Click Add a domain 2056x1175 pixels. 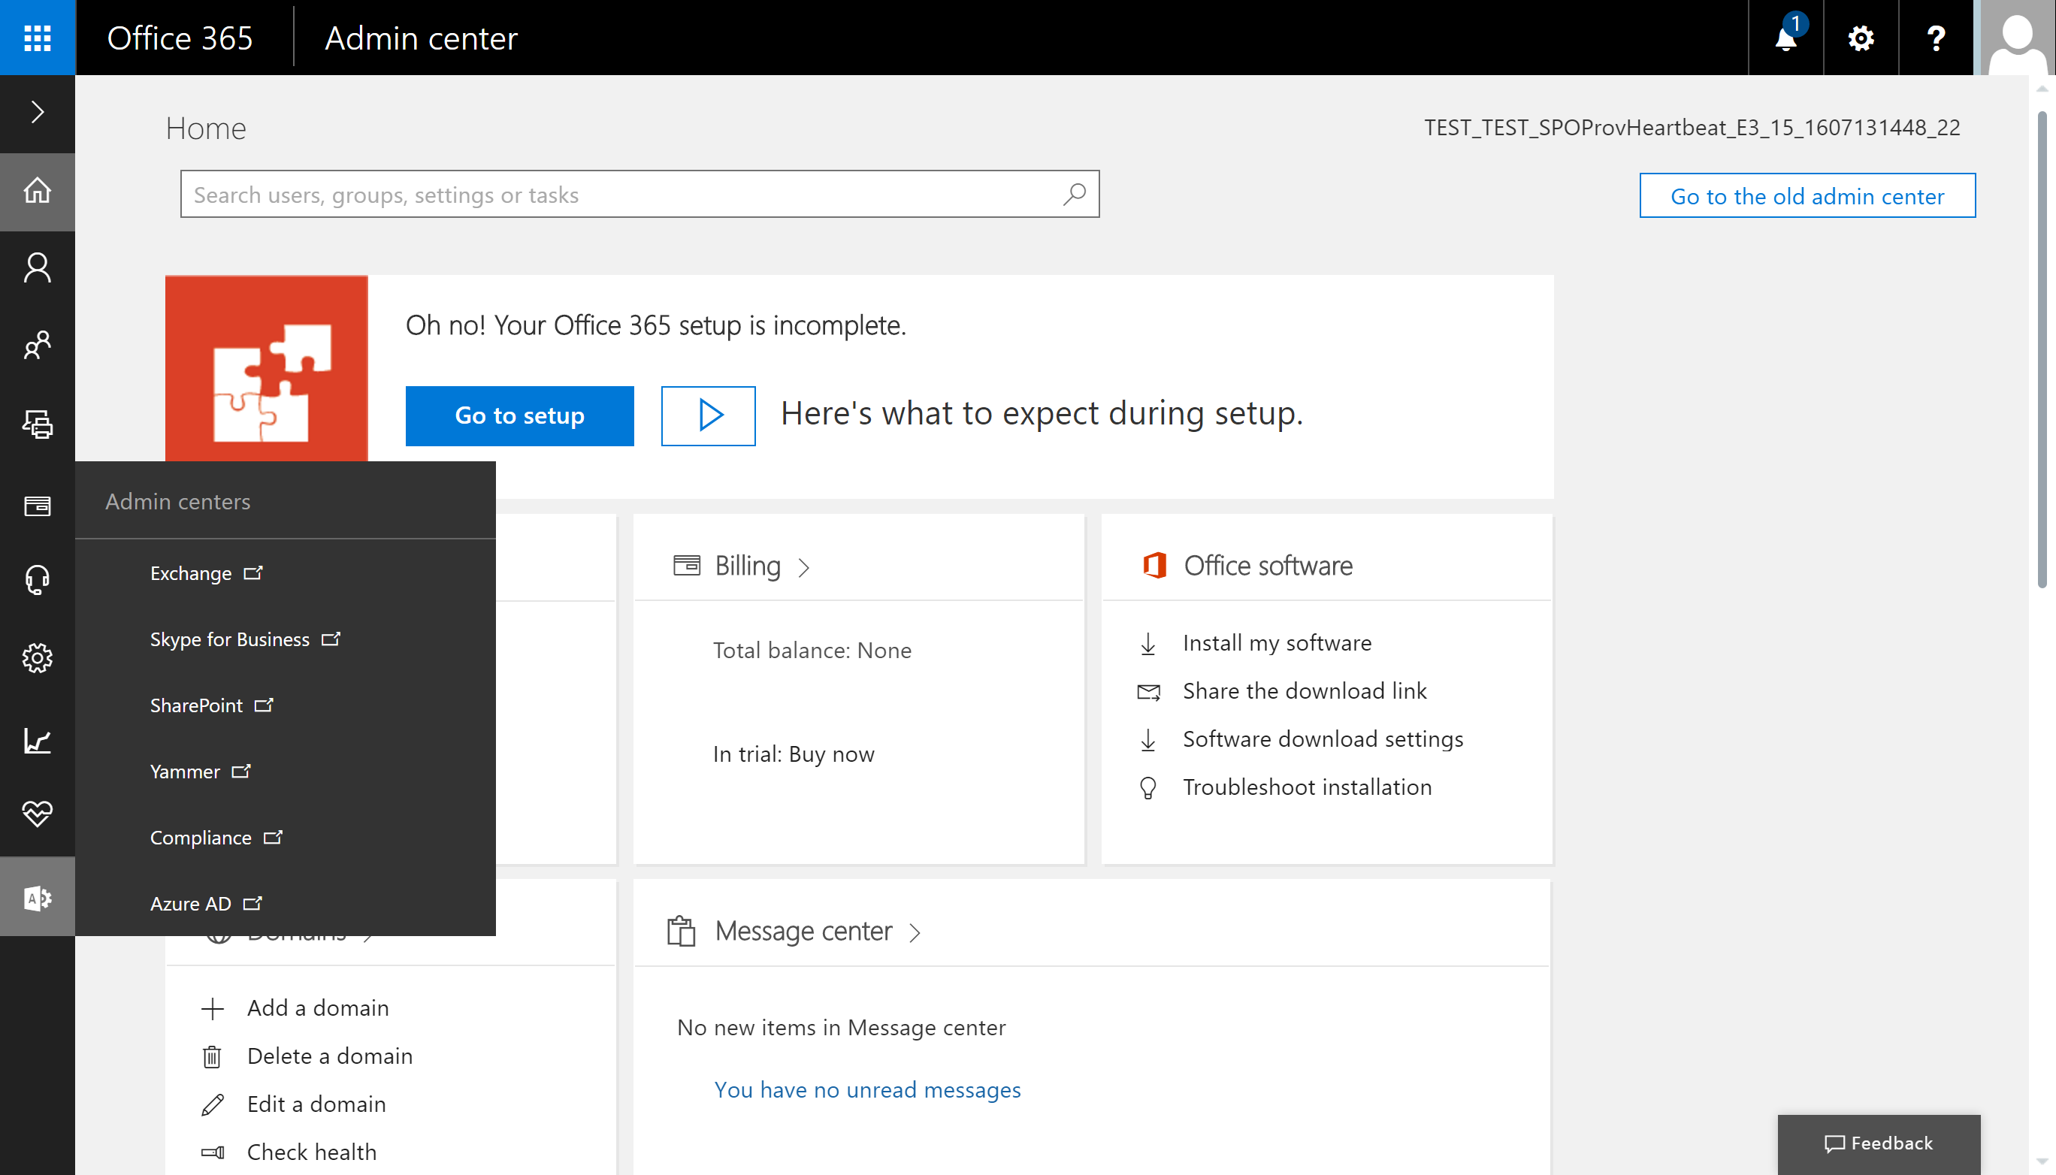pos(318,1008)
